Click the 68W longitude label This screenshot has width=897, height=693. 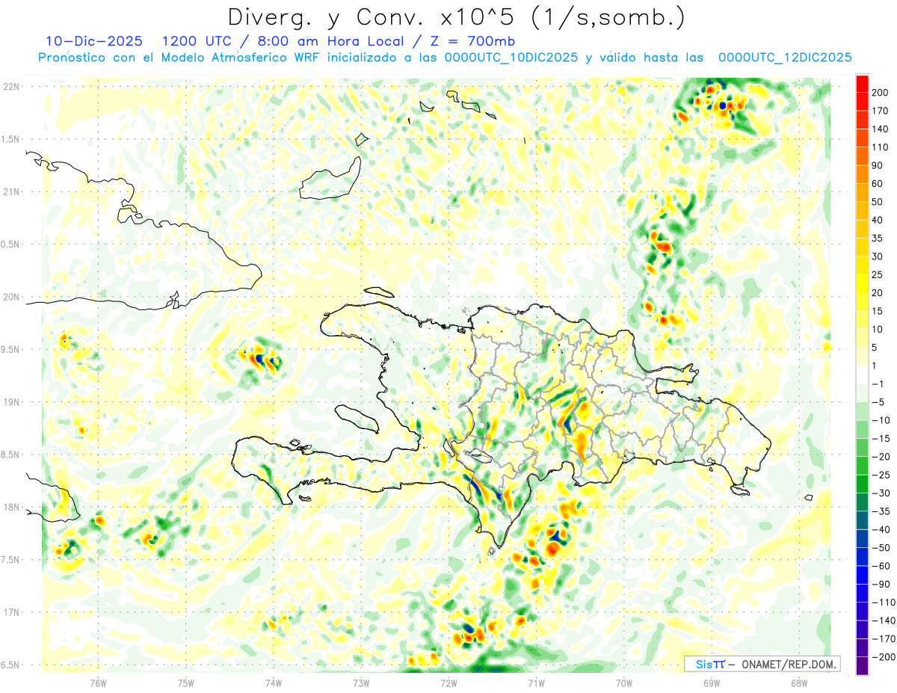click(x=799, y=683)
